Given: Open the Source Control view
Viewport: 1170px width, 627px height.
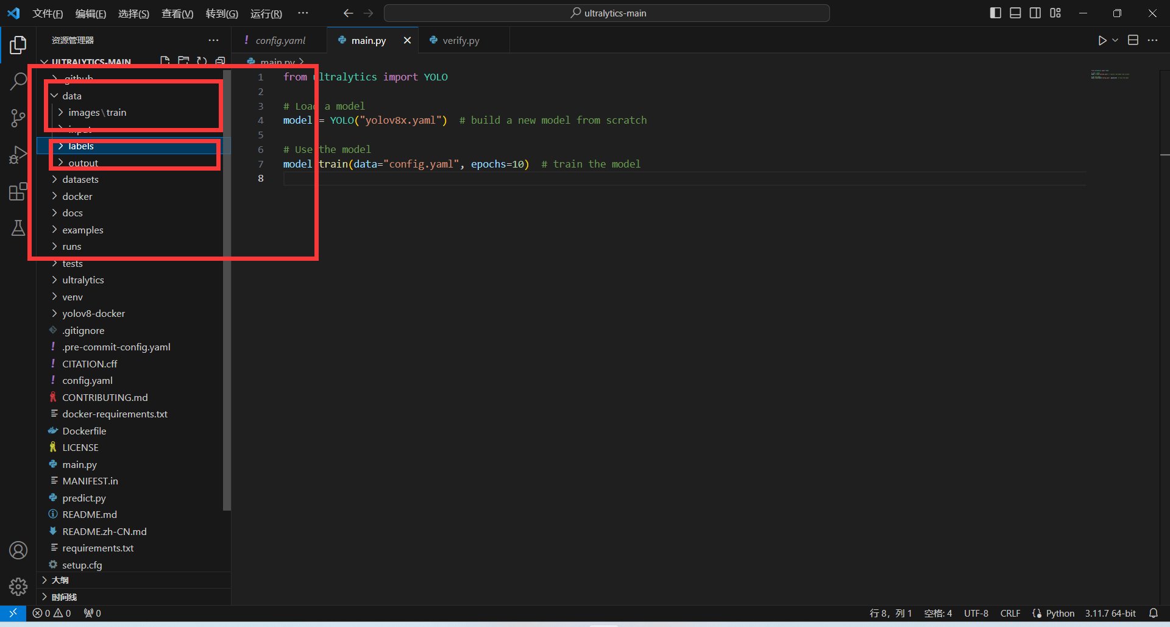Looking at the screenshot, I should 18,118.
